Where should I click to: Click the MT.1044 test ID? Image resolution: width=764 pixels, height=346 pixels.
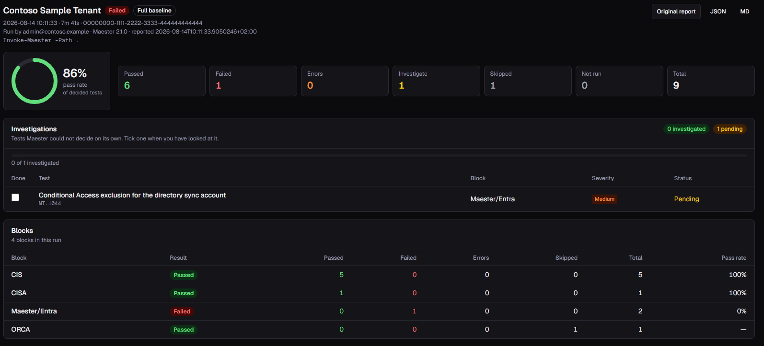[50, 204]
